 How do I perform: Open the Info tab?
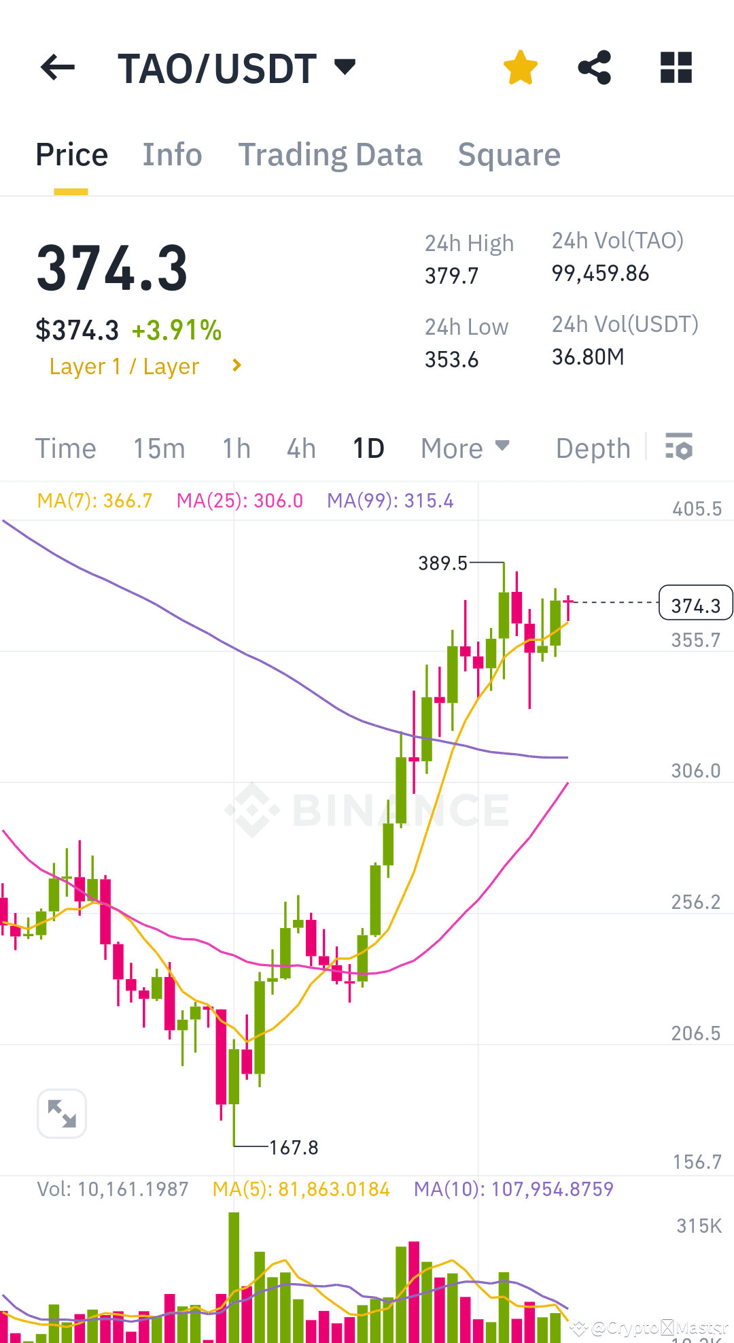172,154
